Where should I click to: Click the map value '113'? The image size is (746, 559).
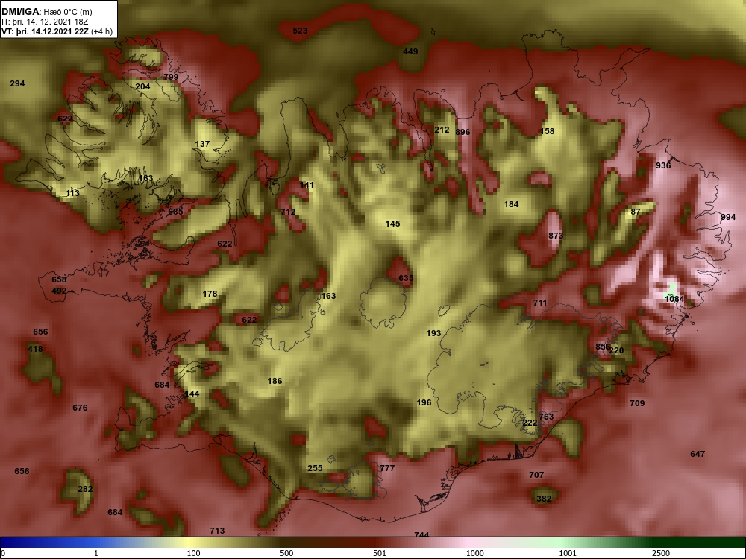(x=72, y=194)
